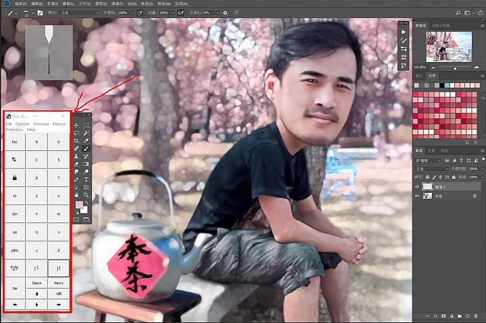Hide layer 圖層 1 with eye icon
The image size is (486, 323).
tap(417, 187)
